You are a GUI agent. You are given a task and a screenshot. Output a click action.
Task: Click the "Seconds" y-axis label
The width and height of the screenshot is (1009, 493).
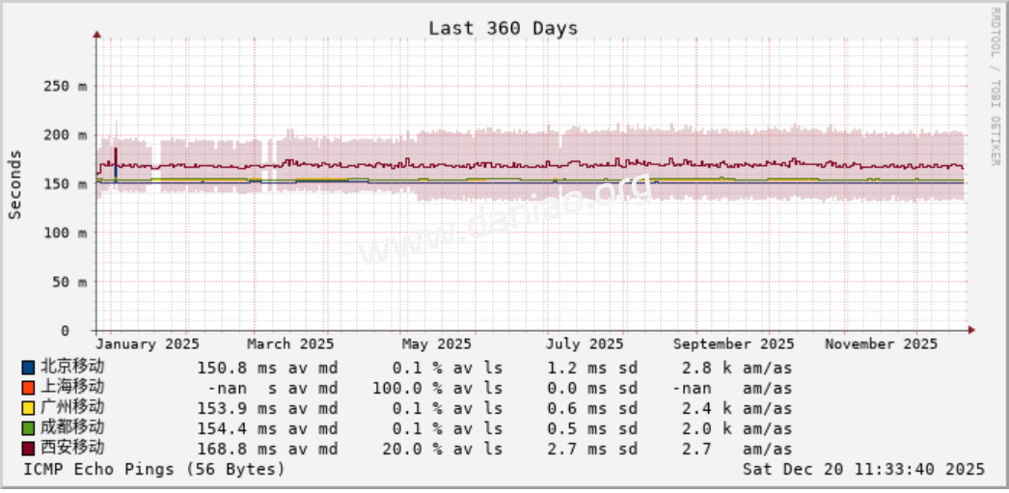(15, 184)
